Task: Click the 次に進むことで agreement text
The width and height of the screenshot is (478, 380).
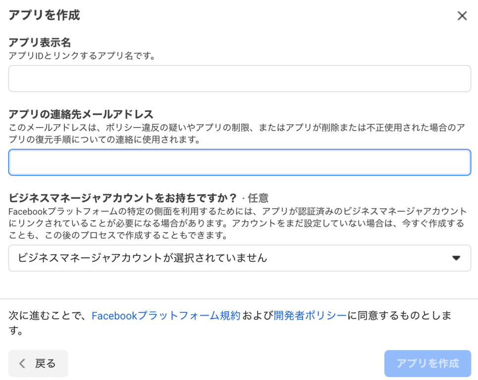Action: (50, 316)
